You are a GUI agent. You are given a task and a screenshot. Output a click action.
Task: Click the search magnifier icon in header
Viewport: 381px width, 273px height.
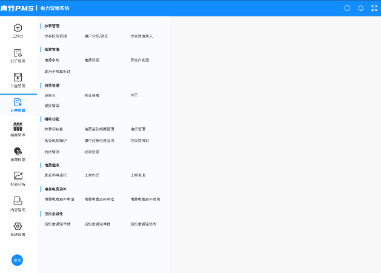coord(347,8)
